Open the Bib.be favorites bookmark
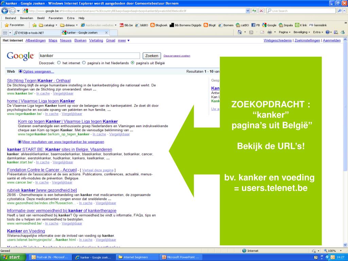348x261 pixels. (x=126, y=25)
